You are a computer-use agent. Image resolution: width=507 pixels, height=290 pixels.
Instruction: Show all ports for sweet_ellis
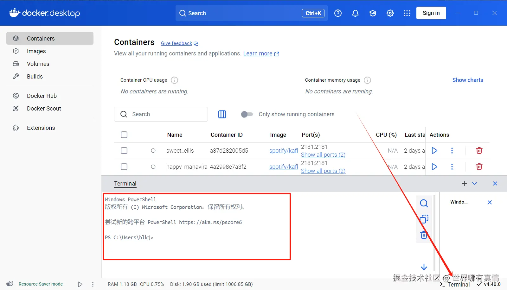(323, 155)
